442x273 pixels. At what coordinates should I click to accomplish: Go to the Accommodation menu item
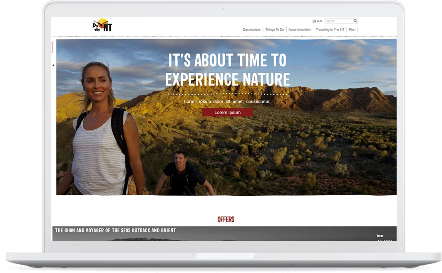tap(300, 30)
